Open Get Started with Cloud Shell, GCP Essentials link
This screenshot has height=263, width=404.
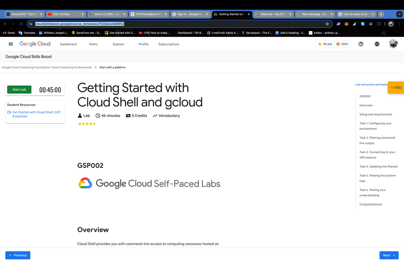click(x=36, y=114)
